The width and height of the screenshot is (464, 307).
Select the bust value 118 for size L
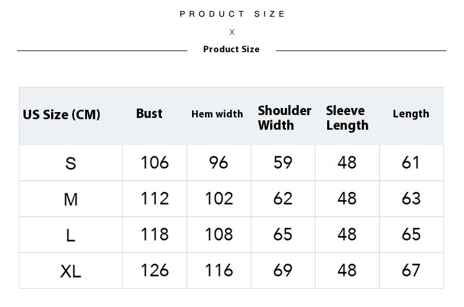click(x=154, y=234)
